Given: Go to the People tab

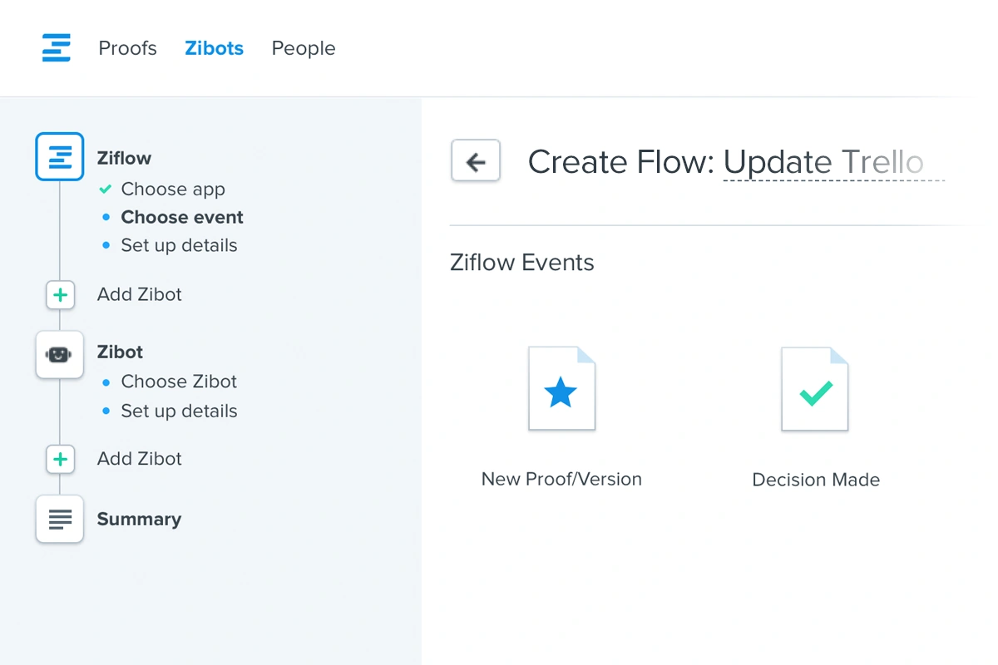Looking at the screenshot, I should [x=304, y=48].
